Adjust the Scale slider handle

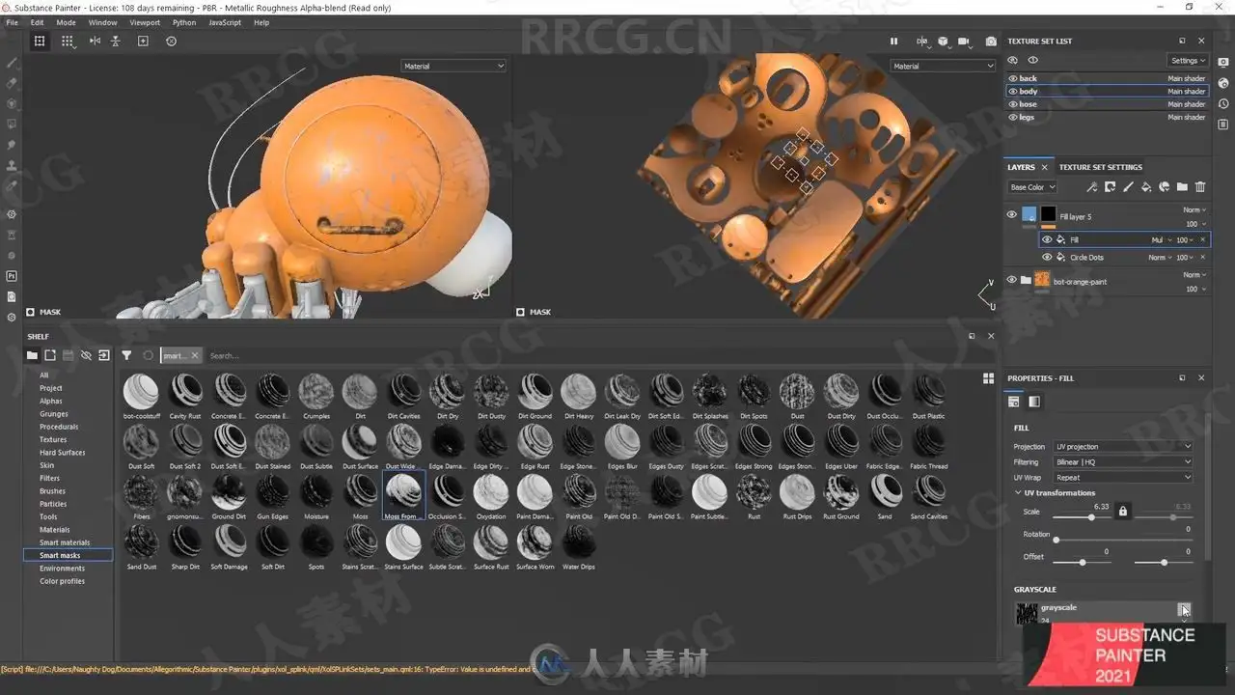coord(1091,517)
